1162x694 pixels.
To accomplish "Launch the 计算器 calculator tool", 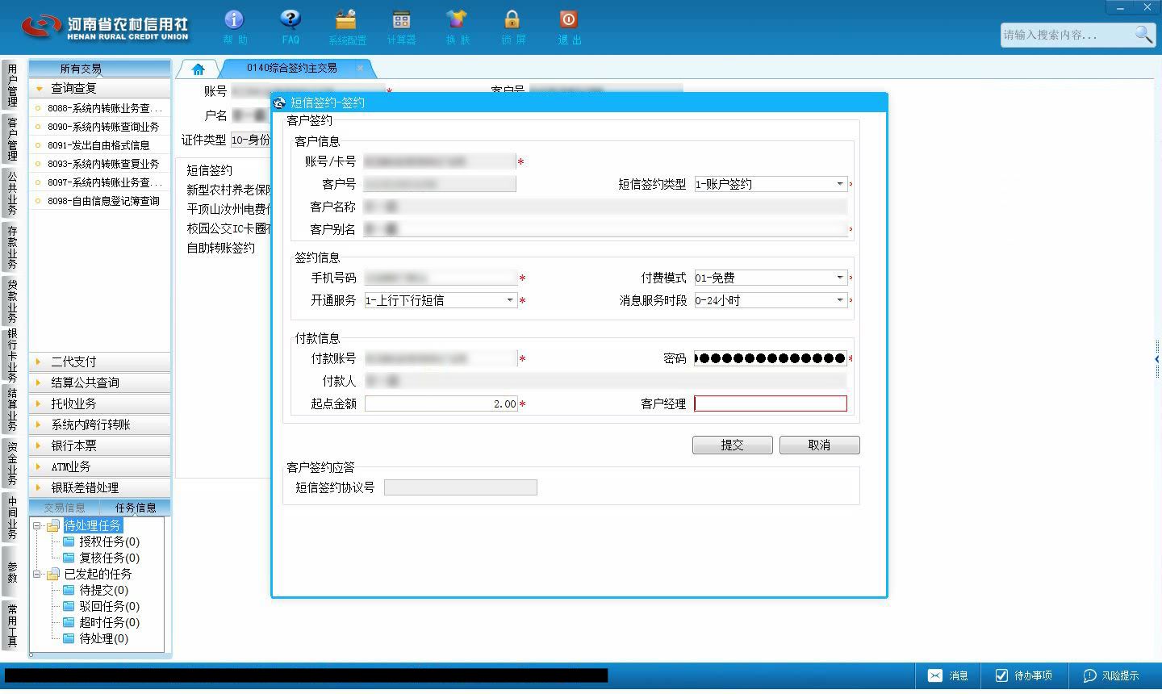I will pyautogui.click(x=401, y=27).
